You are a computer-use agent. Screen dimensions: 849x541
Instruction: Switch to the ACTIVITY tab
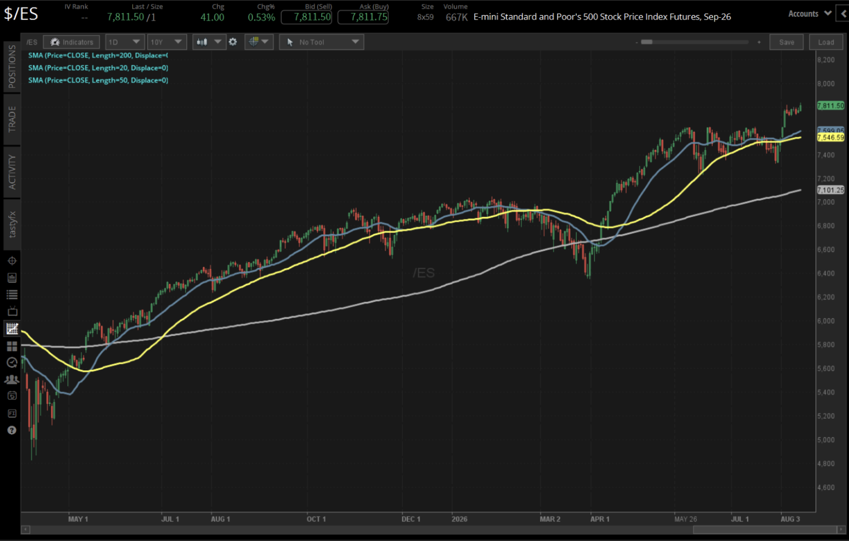[12, 172]
